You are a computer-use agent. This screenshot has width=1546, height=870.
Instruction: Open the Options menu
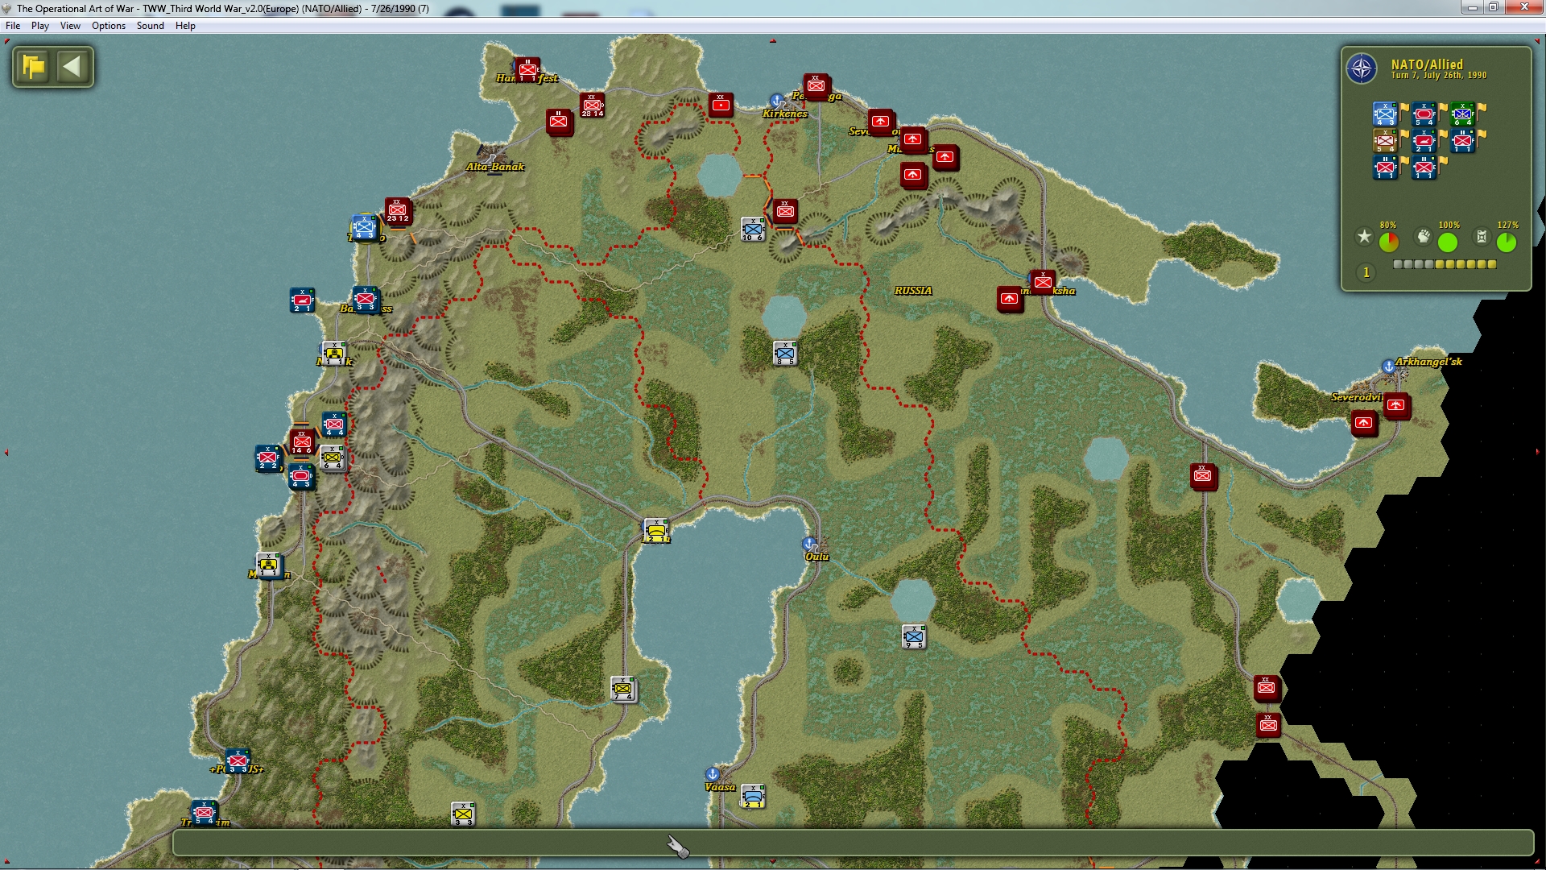coord(109,26)
